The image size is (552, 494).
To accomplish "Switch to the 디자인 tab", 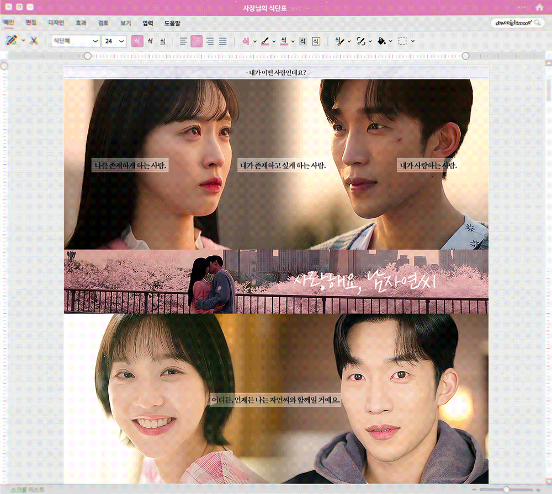I will tap(56, 23).
